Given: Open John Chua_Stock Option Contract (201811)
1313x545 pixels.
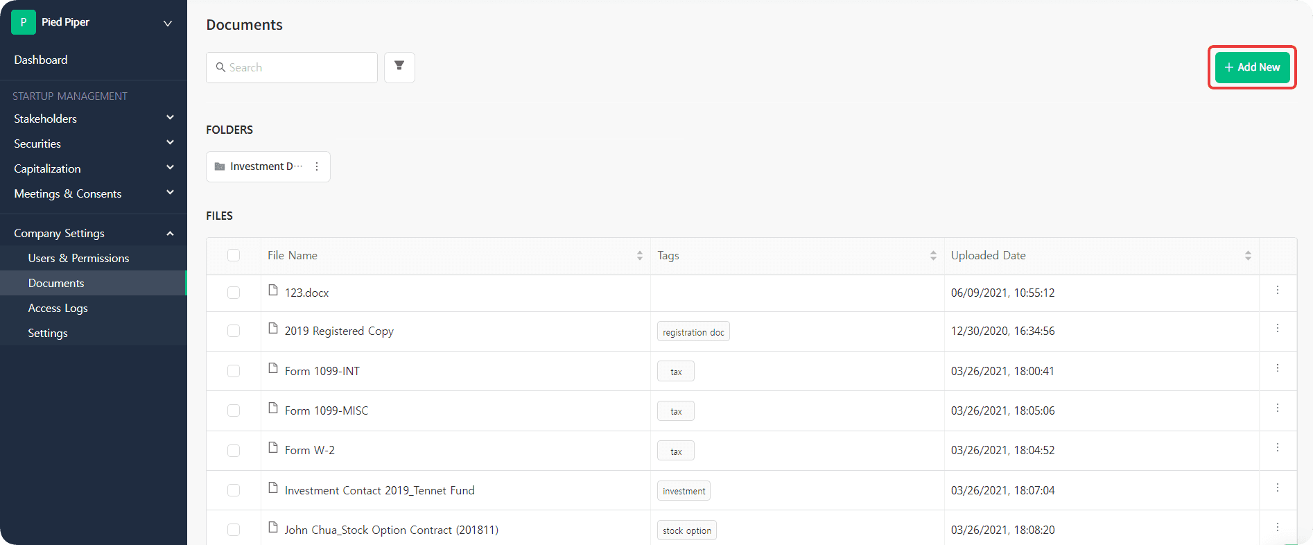Looking at the screenshot, I should (392, 530).
